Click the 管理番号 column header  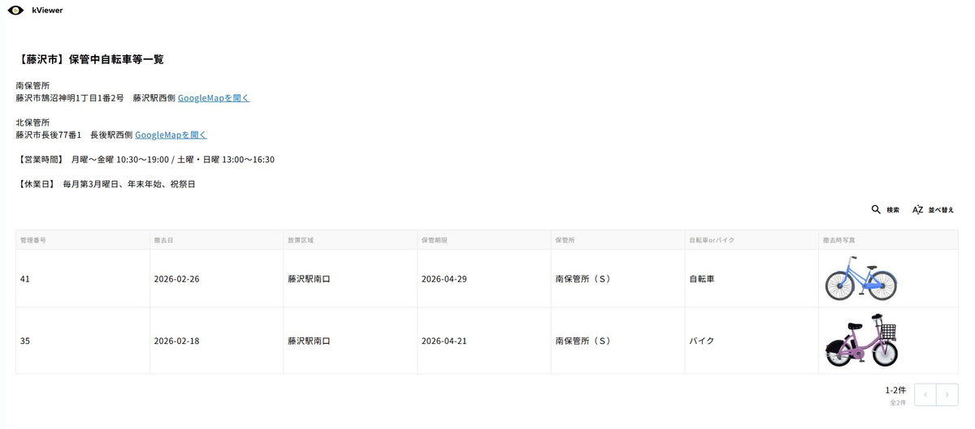point(33,240)
